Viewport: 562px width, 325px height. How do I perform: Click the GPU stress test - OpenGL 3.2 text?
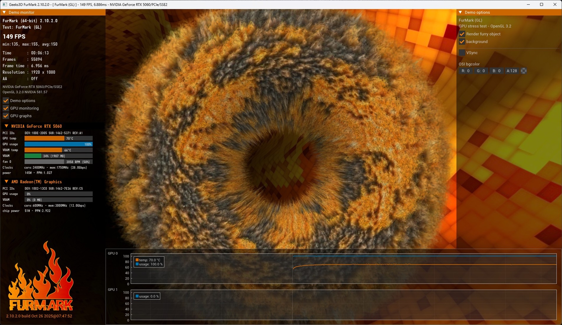pyautogui.click(x=485, y=26)
